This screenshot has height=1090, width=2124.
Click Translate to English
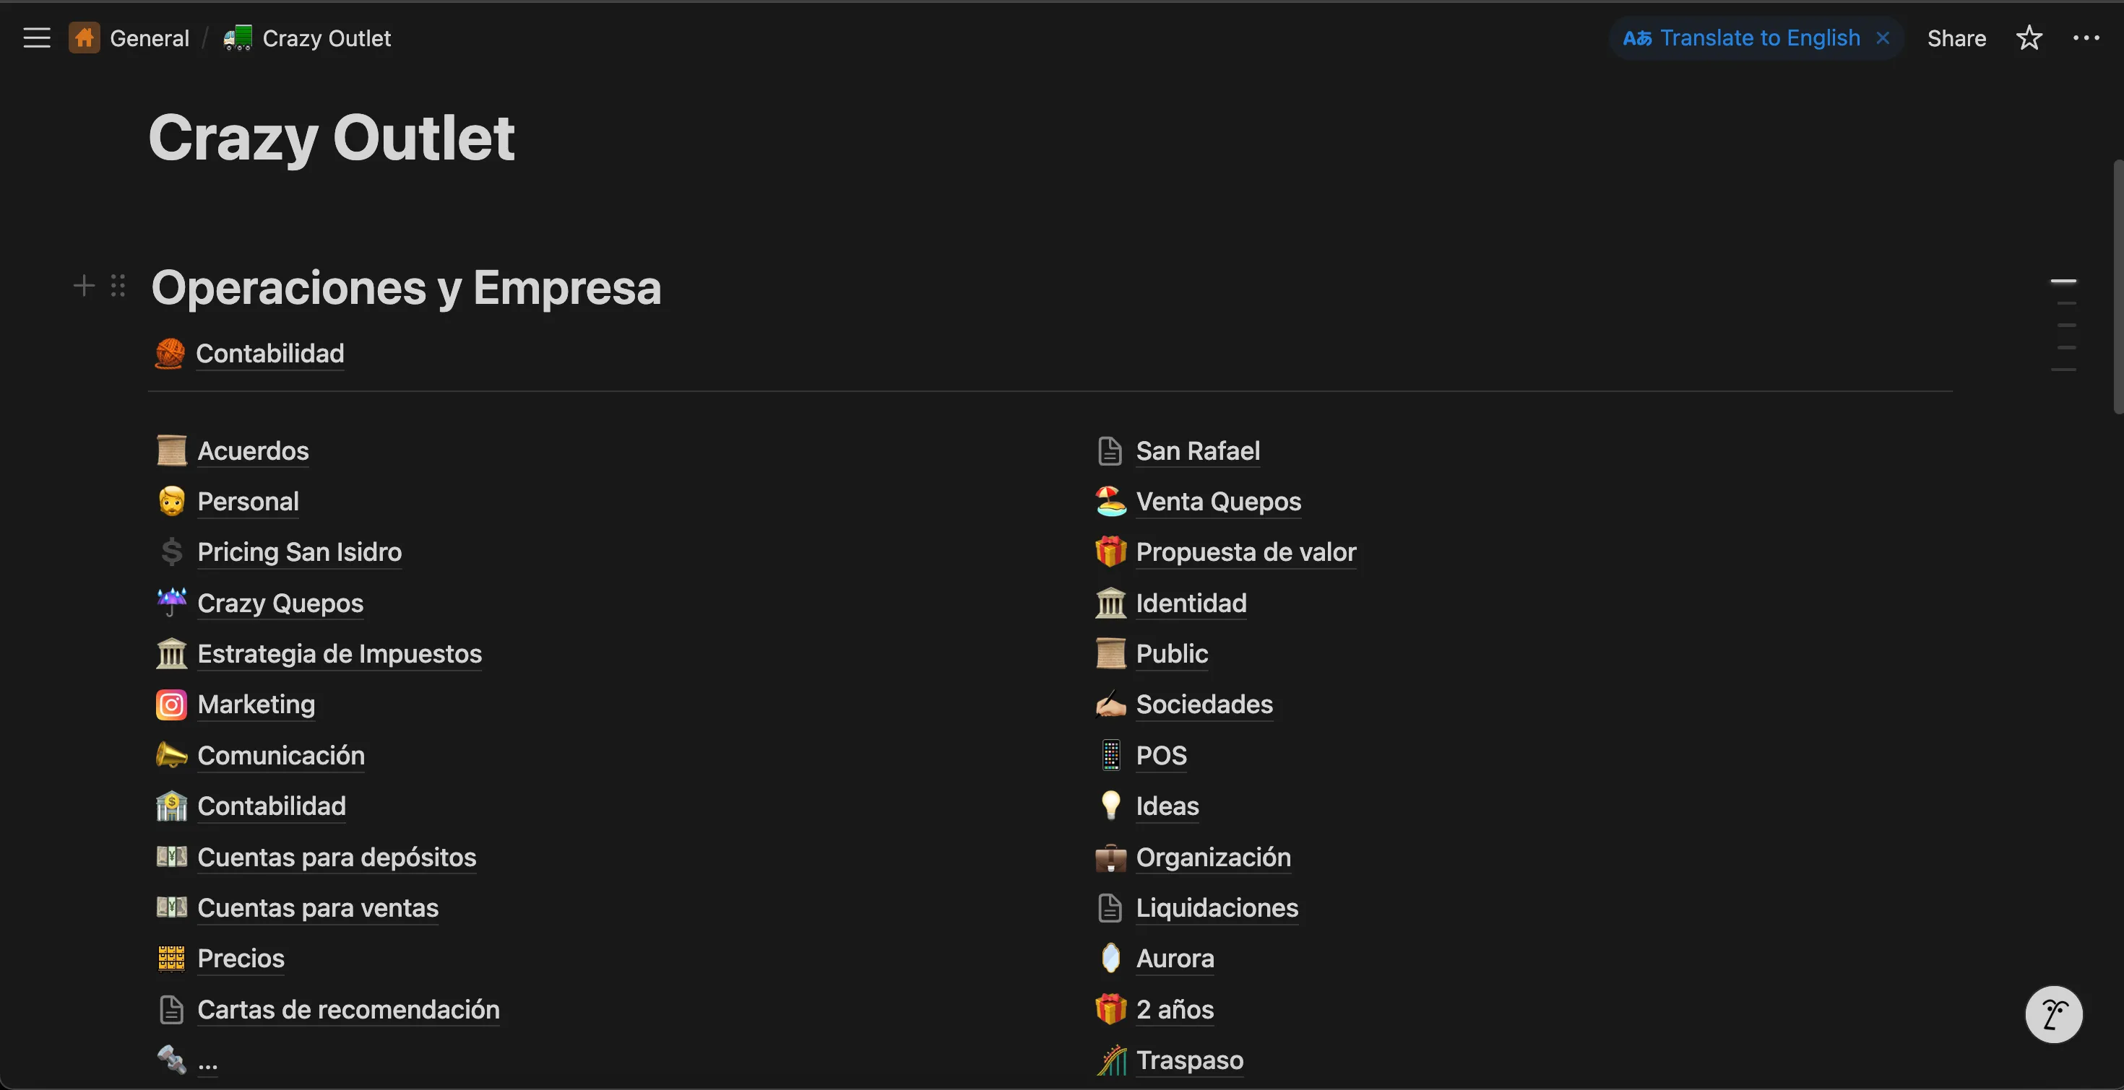tap(1758, 38)
